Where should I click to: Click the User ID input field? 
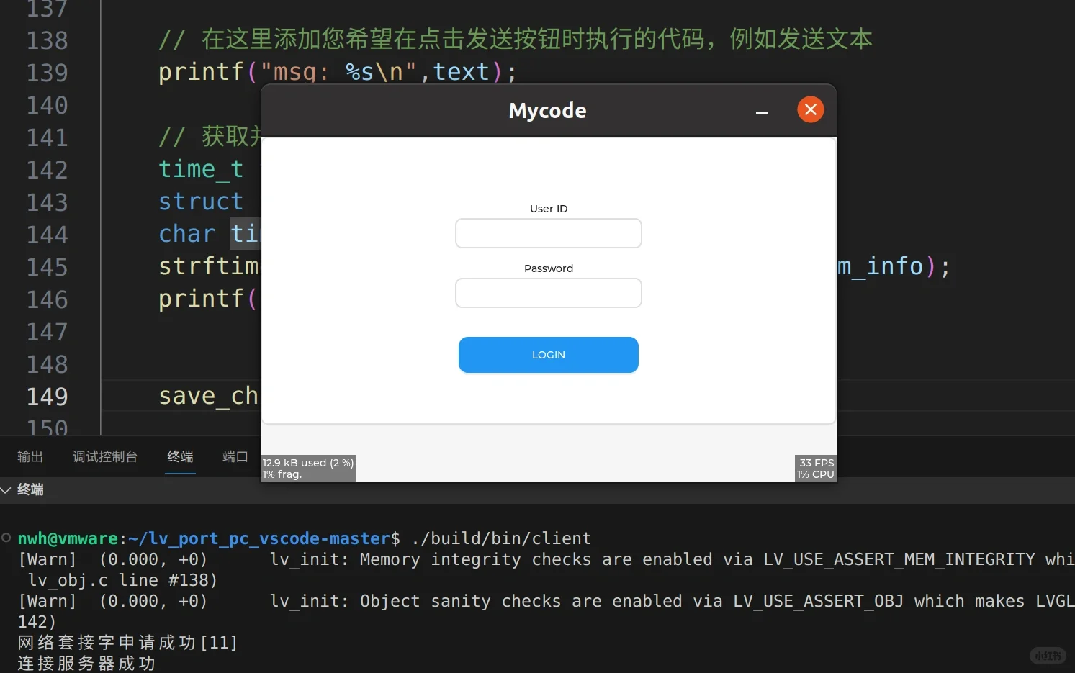coord(548,233)
